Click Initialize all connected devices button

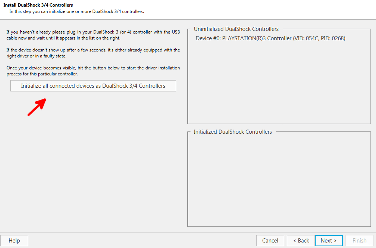(93, 86)
